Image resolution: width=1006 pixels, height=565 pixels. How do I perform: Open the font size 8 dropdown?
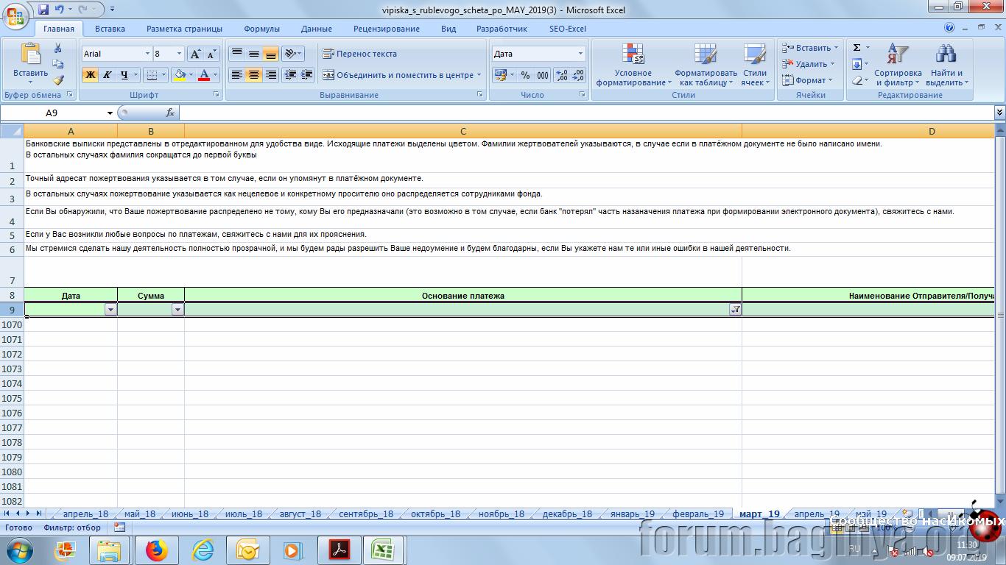pyautogui.click(x=179, y=54)
